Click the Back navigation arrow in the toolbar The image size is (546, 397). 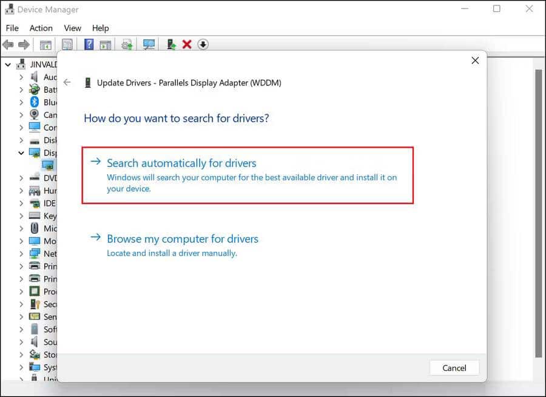(x=8, y=44)
